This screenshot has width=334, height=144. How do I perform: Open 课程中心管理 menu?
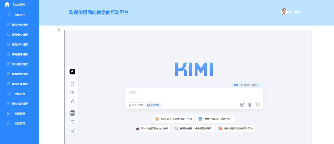click(x=19, y=34)
